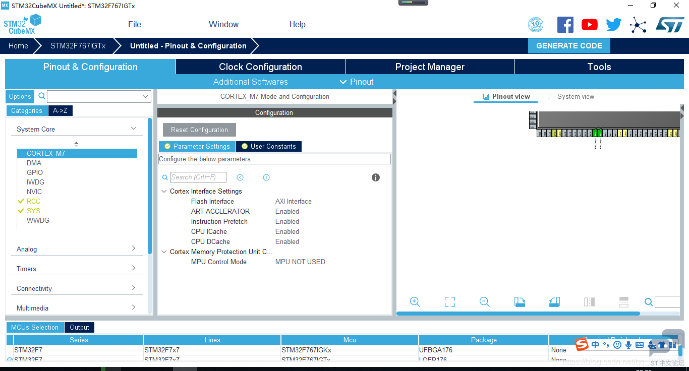Open the info icon in Parameter Settings

[x=376, y=177]
